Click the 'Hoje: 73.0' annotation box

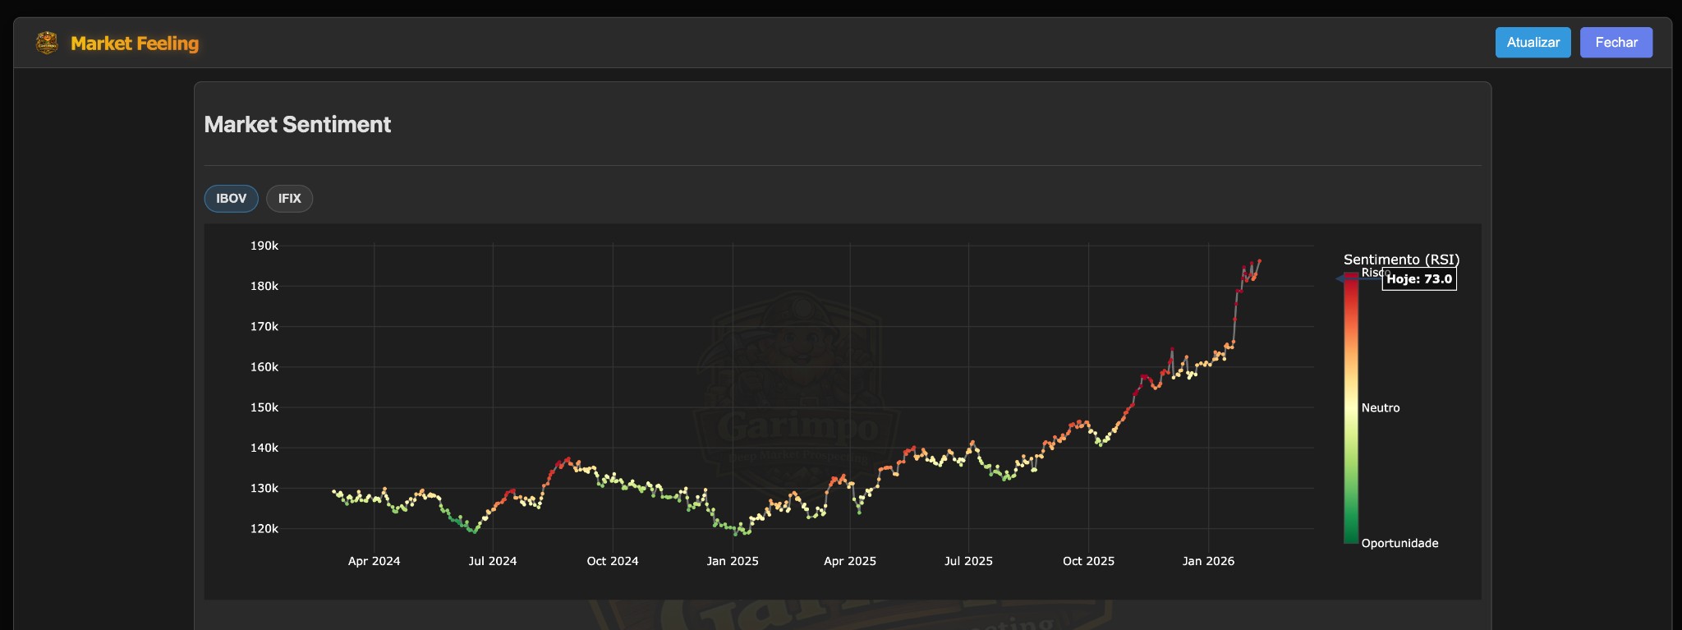1419,279
